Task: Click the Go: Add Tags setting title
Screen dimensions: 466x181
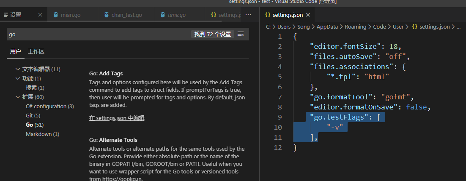Action: pos(106,73)
